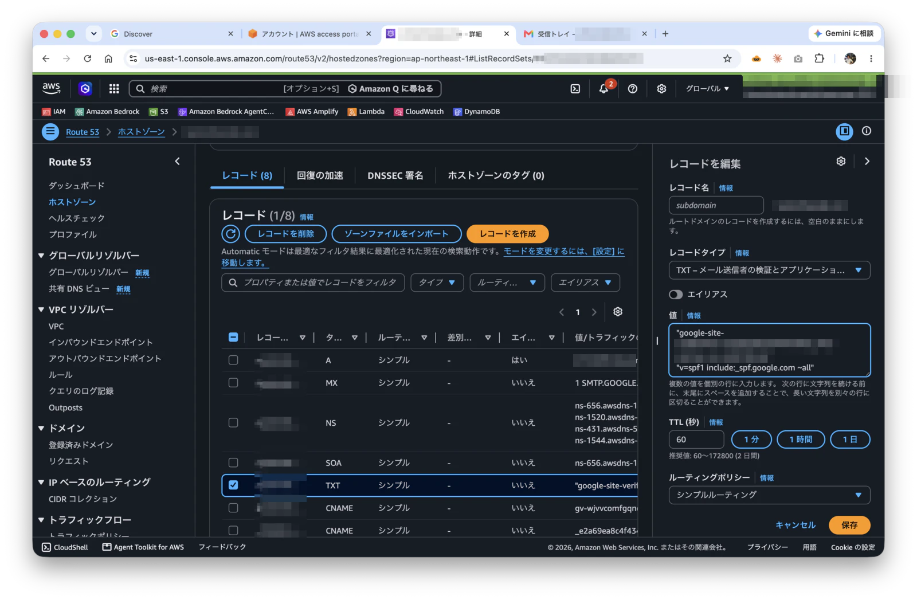Click the record name subdomain field
The width and height of the screenshot is (917, 600).
click(x=716, y=205)
